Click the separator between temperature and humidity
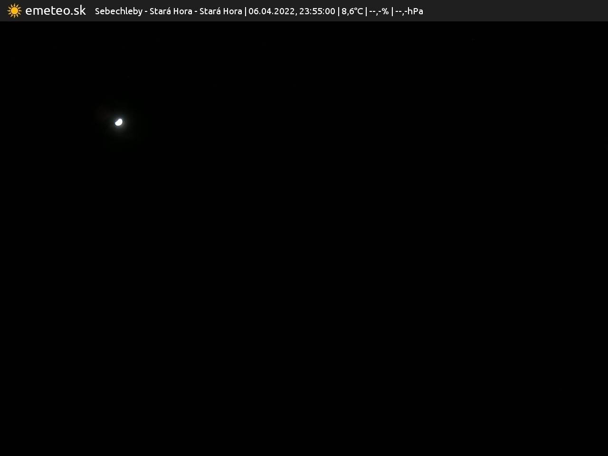 (x=366, y=11)
